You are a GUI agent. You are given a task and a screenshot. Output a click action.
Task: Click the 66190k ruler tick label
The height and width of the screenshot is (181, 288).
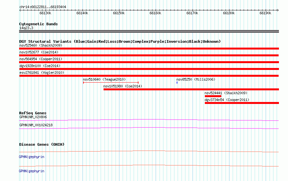265,13
